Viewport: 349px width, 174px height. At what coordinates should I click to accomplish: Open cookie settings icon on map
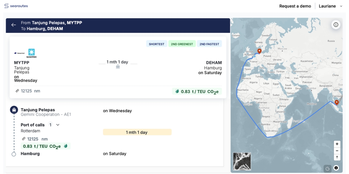[x=327, y=168]
